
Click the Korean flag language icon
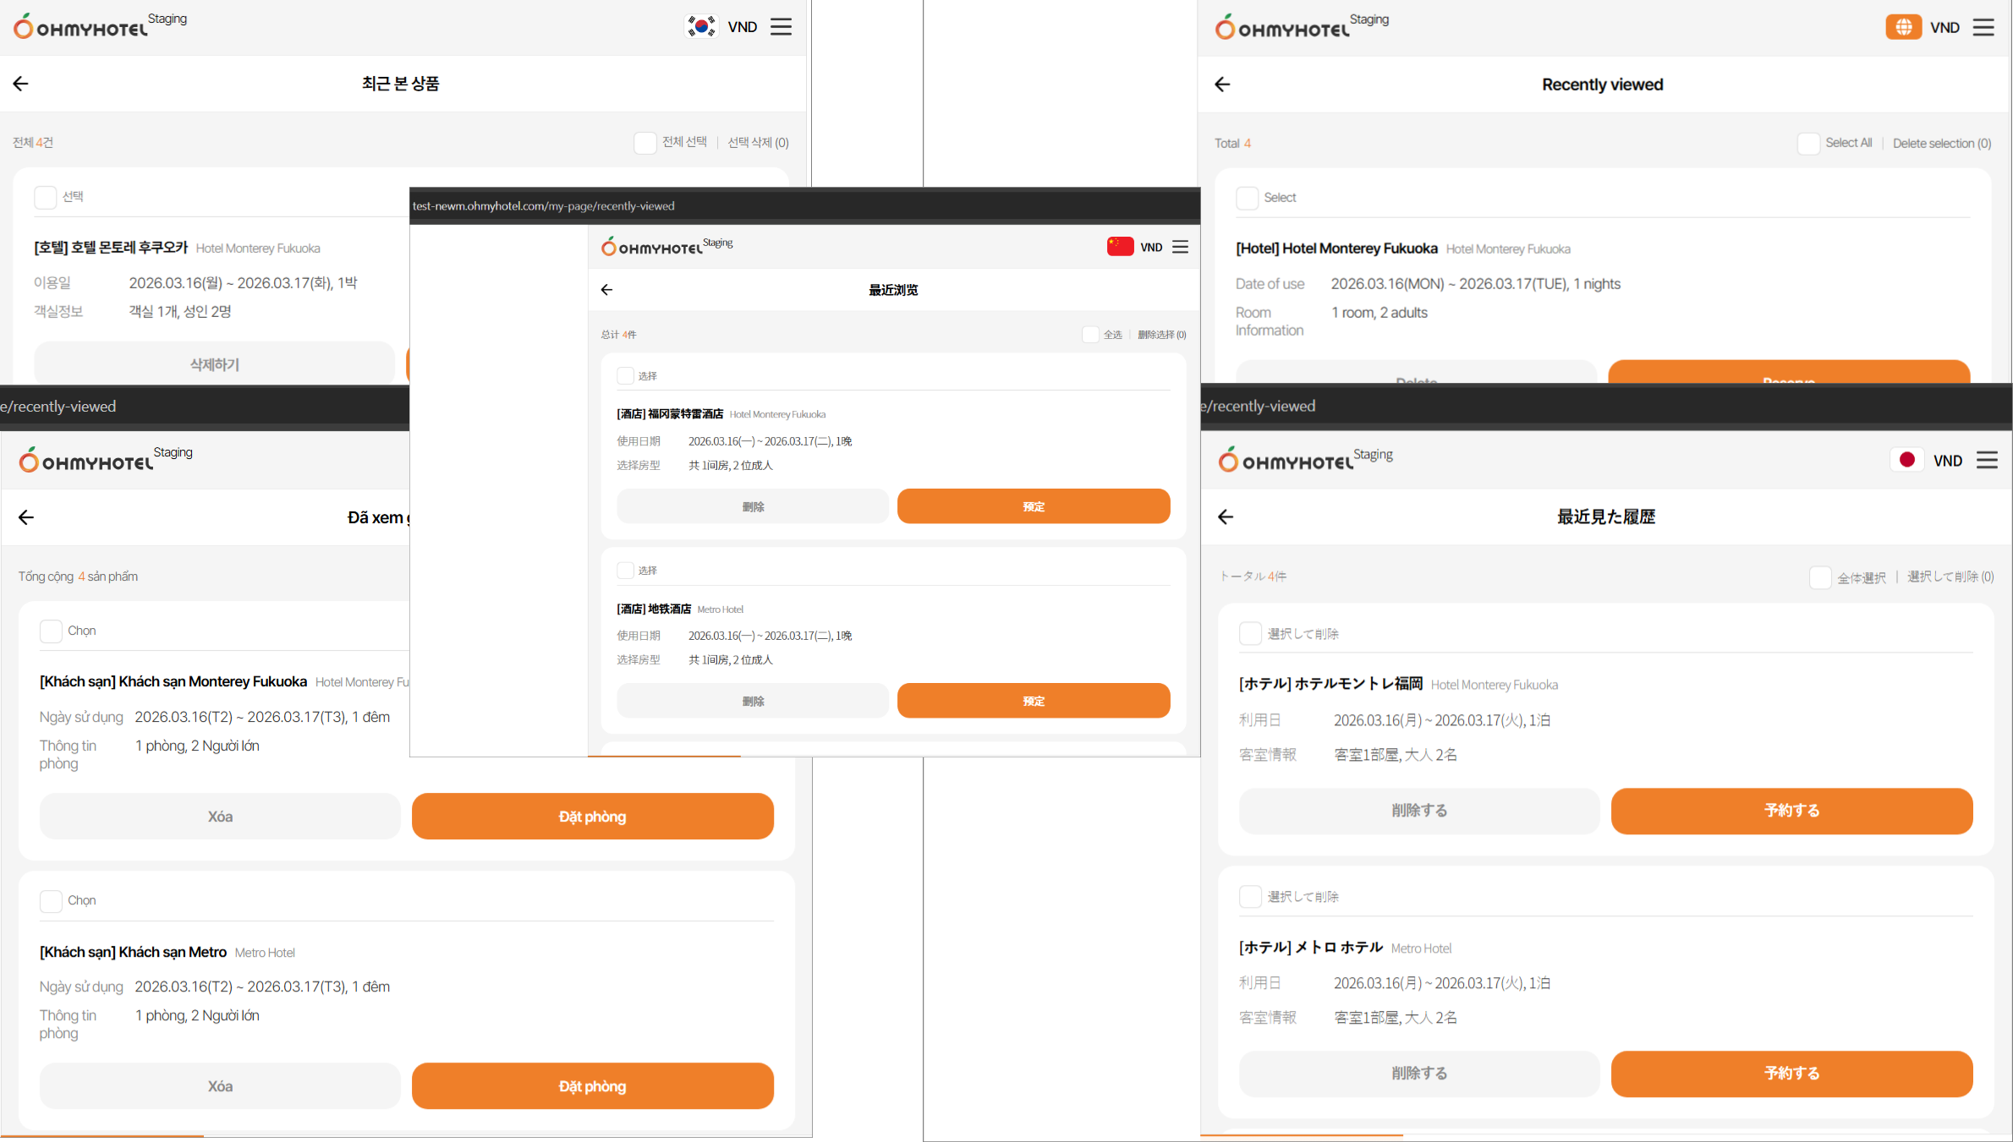(x=701, y=27)
